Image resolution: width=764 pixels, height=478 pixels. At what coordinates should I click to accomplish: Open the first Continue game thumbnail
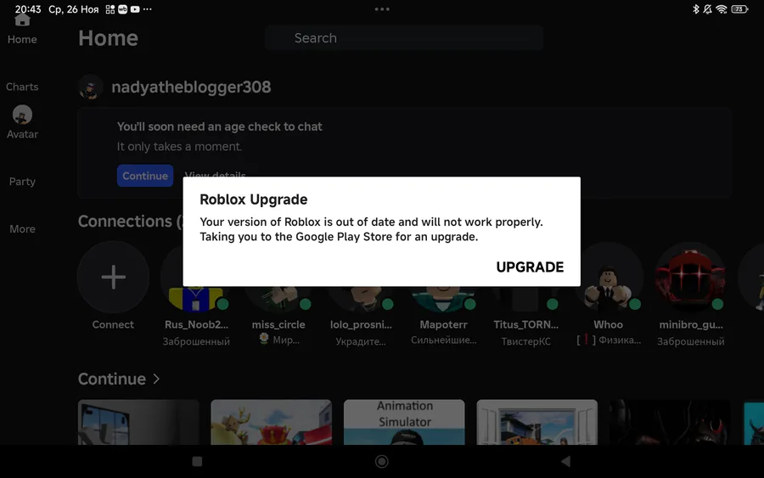(138, 422)
